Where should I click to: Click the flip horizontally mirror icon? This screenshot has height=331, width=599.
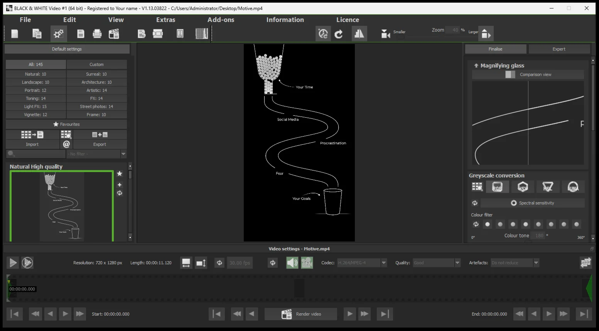pyautogui.click(x=359, y=34)
